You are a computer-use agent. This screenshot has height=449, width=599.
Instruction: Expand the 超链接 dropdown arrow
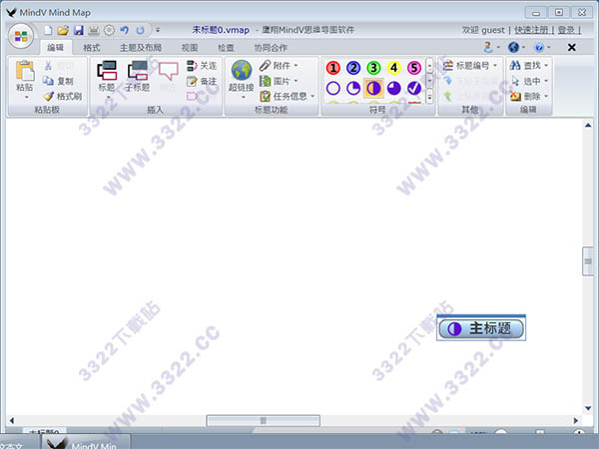(244, 97)
